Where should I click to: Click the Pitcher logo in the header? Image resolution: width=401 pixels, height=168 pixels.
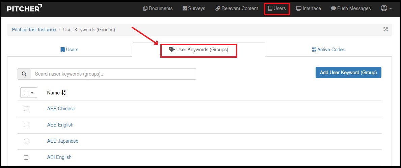(x=24, y=8)
